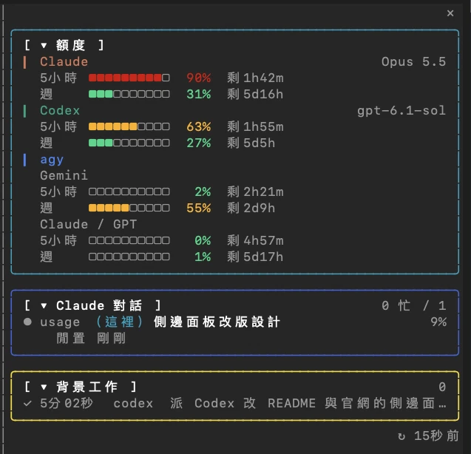
Task: Collapse the 背景工作 section
Action: 44,387
